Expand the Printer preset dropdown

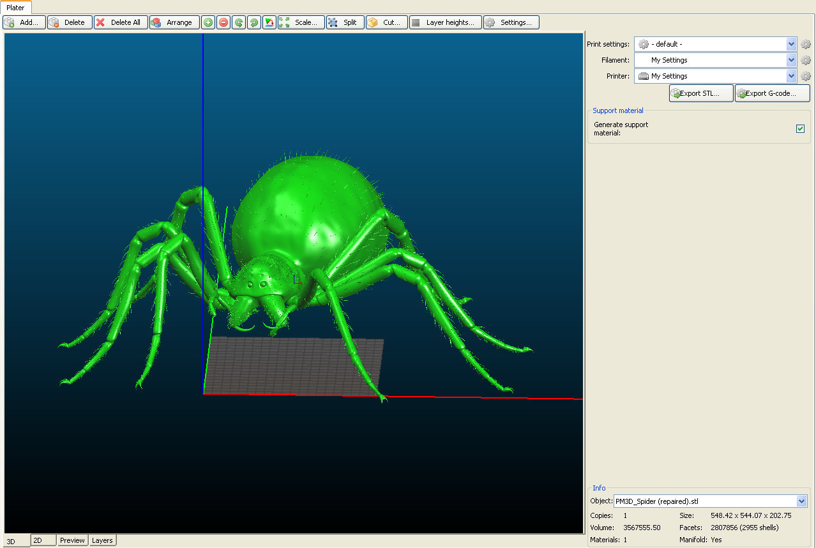point(792,76)
